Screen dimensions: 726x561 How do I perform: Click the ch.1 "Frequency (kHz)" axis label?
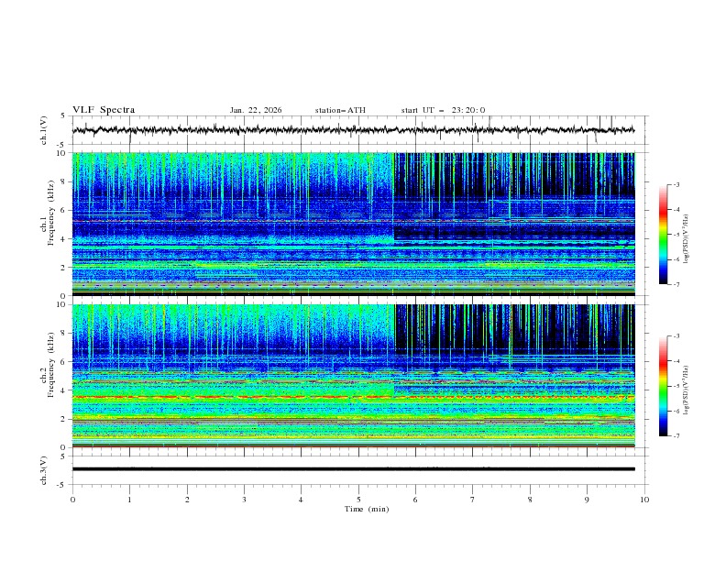[x=51, y=213]
